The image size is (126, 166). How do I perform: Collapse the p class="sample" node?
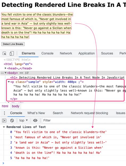[x=9, y=82]
